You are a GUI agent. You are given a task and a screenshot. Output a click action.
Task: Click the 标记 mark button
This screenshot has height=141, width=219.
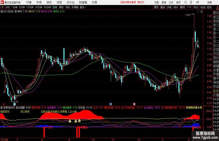pos(196,7)
